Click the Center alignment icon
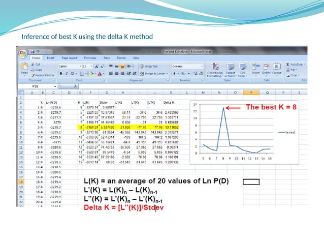This screenshot has height=243, width=324. pyautogui.click(x=116, y=73)
